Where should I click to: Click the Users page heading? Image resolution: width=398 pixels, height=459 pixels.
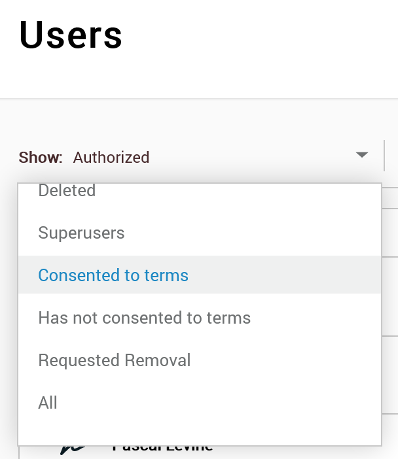coord(70,35)
